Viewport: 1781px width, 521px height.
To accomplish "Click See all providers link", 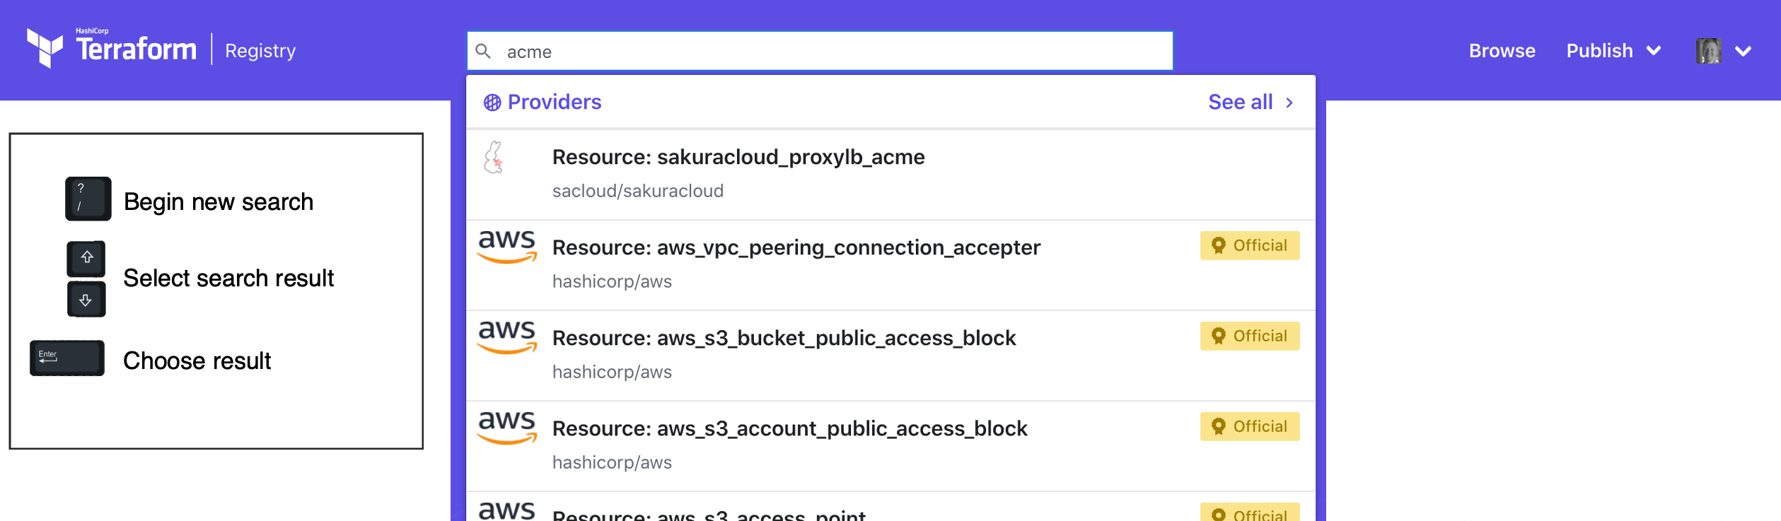I will coord(1251,103).
